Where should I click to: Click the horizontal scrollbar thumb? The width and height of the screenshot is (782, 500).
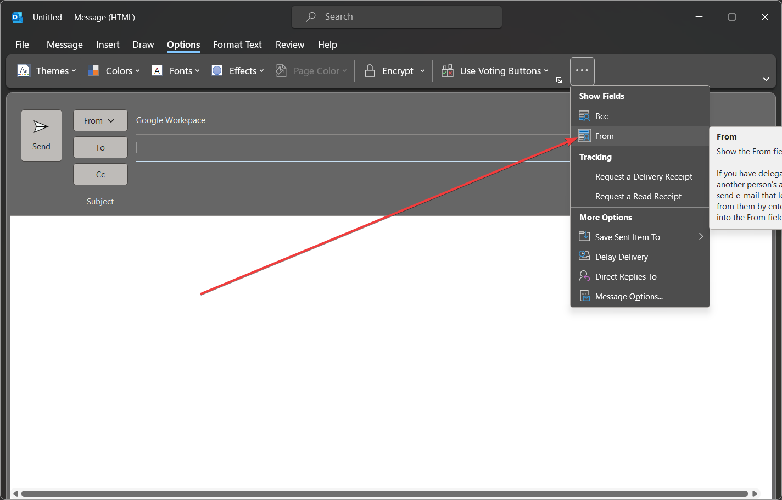pyautogui.click(x=384, y=493)
